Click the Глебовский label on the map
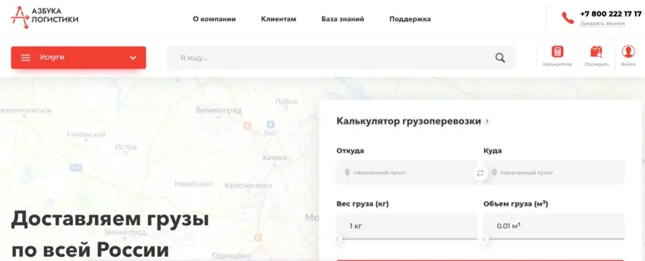 point(86,134)
